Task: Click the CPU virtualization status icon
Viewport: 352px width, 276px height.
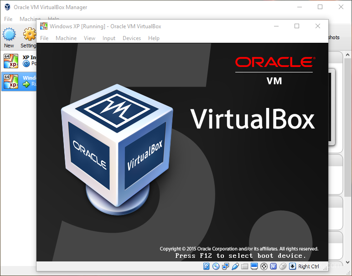Action: [x=273, y=266]
